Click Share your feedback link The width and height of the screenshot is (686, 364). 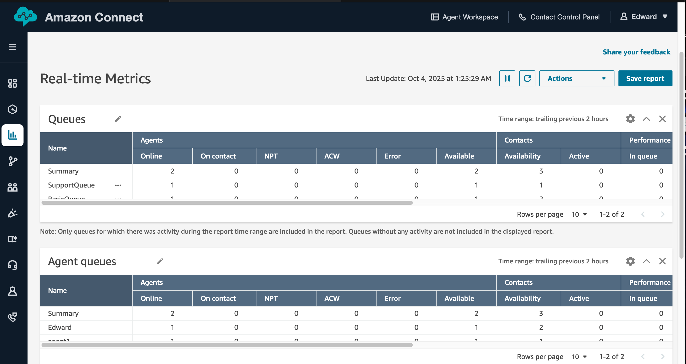[x=636, y=52]
